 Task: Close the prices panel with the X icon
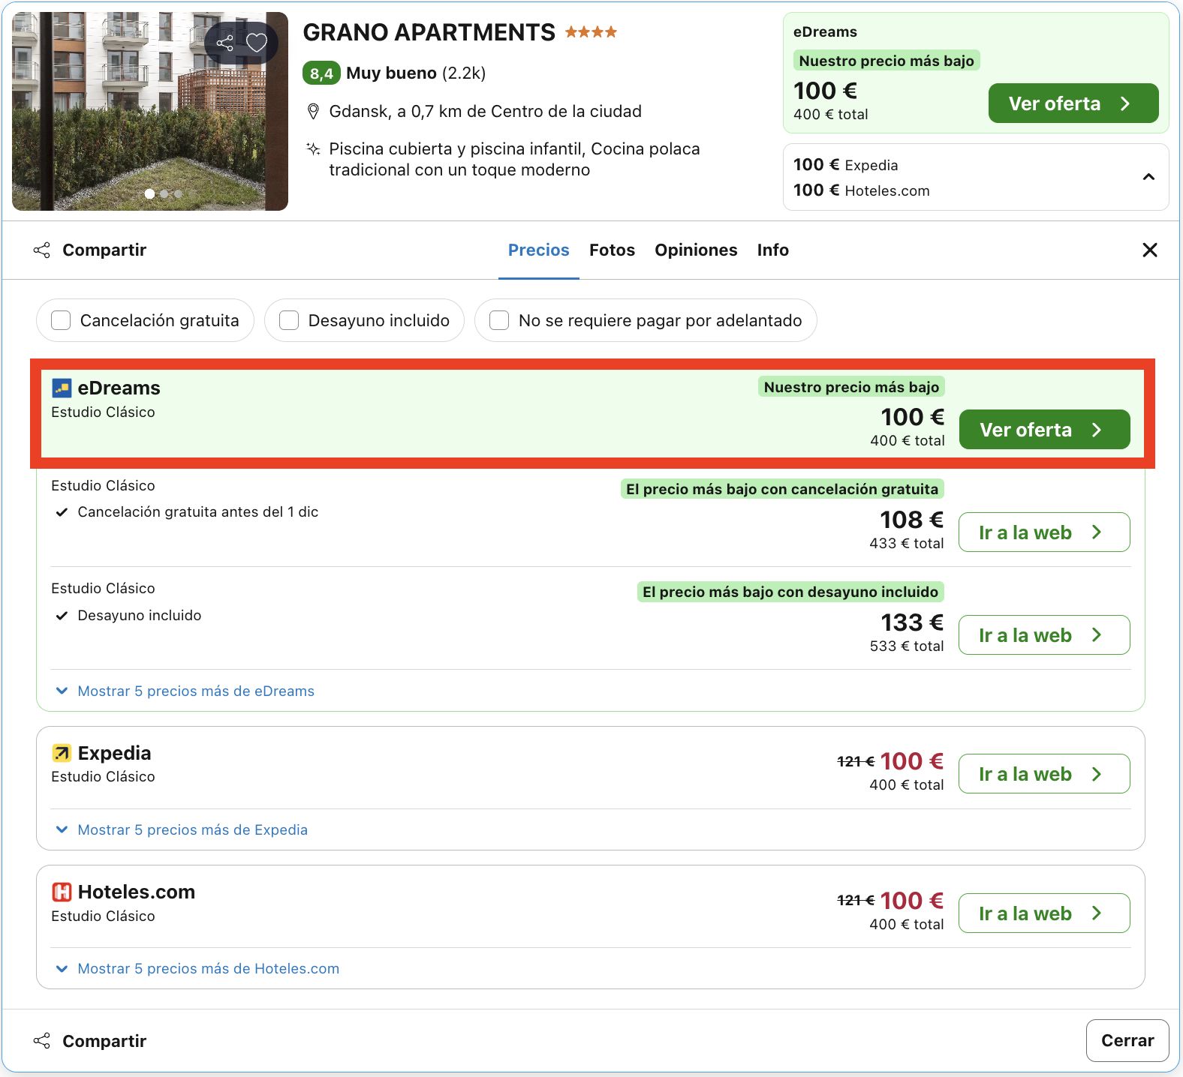[1149, 250]
